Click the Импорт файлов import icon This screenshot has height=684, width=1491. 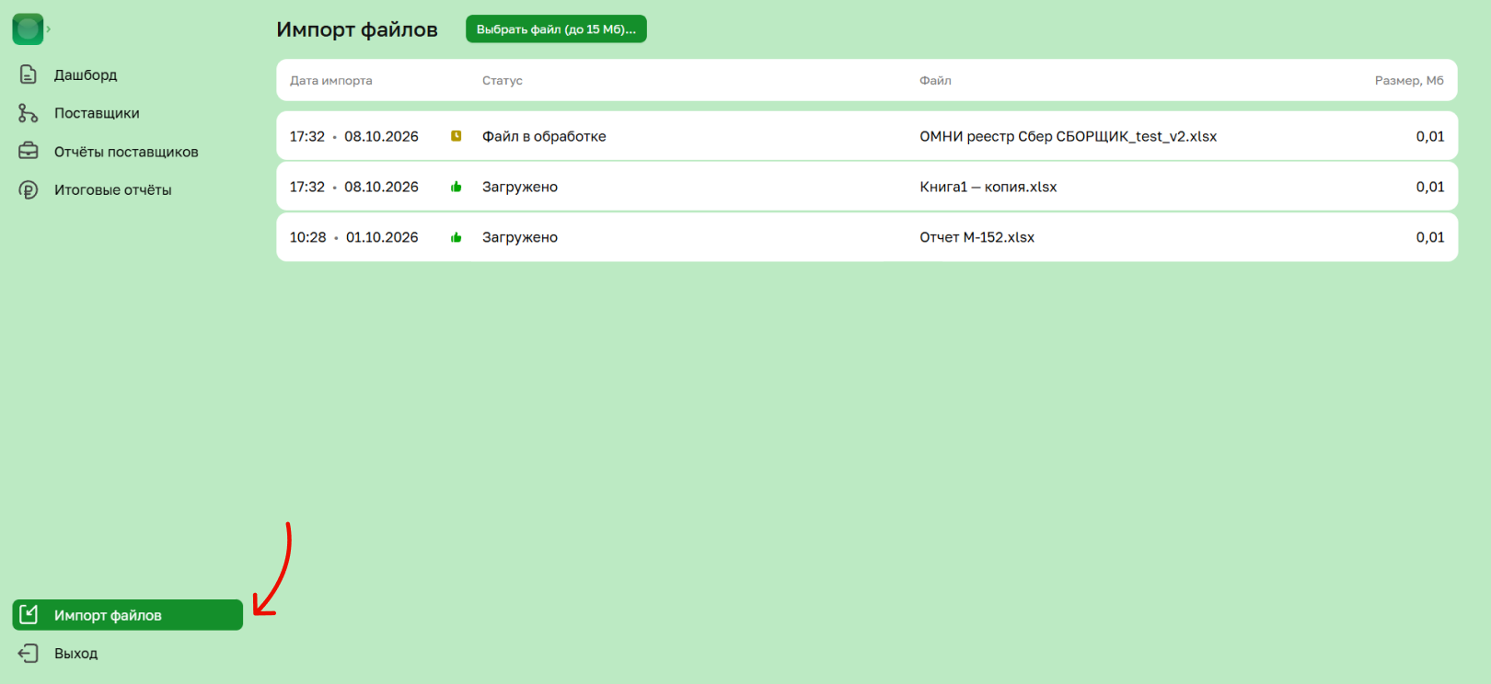[x=29, y=614]
